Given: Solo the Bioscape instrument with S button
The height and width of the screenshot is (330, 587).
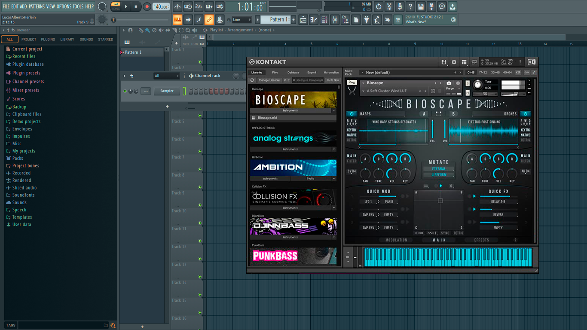Looking at the screenshot, I should point(468,83).
